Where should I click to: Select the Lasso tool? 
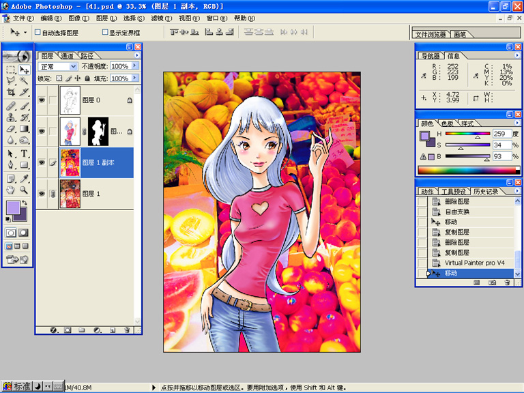[11, 81]
